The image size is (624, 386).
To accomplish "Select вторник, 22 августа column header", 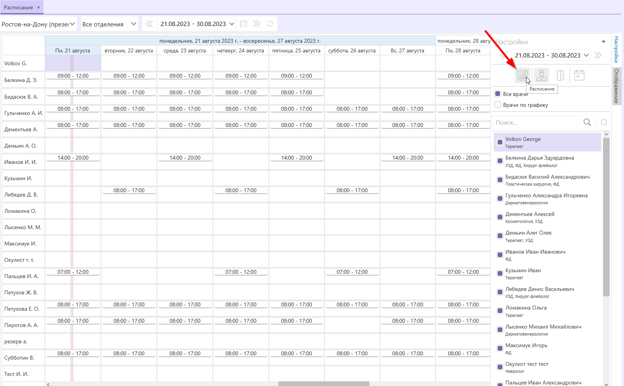I will click(129, 50).
